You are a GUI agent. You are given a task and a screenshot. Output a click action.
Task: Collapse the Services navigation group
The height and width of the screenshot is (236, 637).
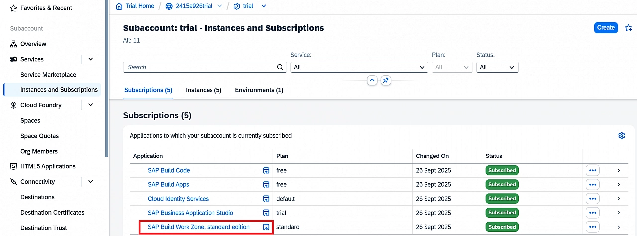[91, 59]
